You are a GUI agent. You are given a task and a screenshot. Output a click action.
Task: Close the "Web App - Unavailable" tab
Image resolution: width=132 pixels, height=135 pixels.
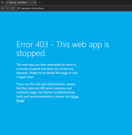(35, 2)
